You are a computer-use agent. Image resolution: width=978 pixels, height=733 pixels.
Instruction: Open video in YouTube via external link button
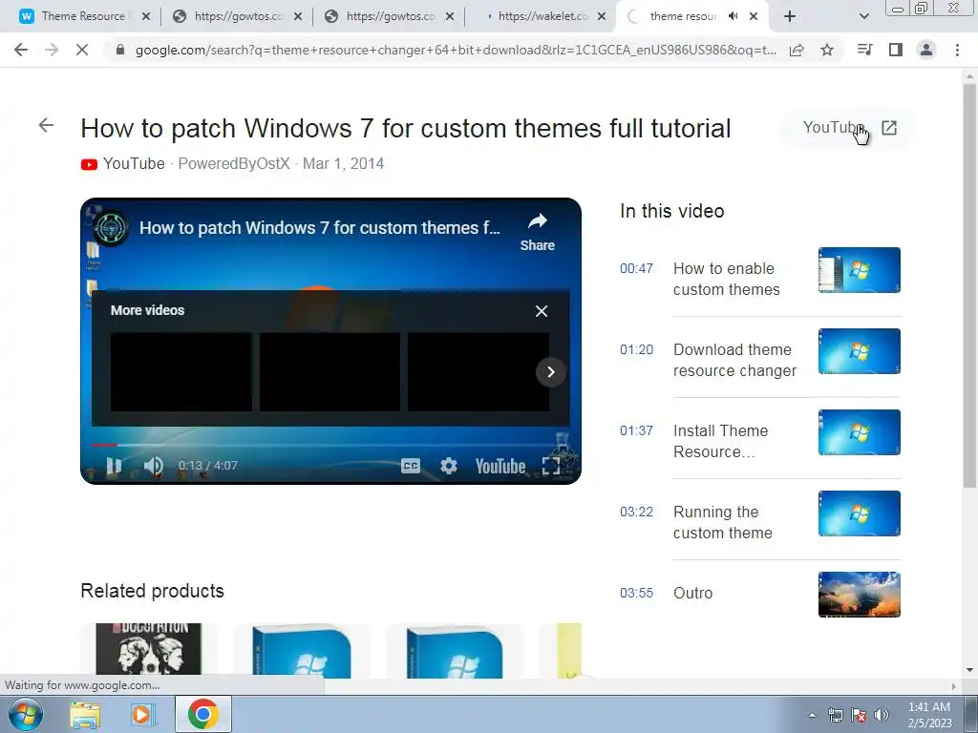(849, 128)
